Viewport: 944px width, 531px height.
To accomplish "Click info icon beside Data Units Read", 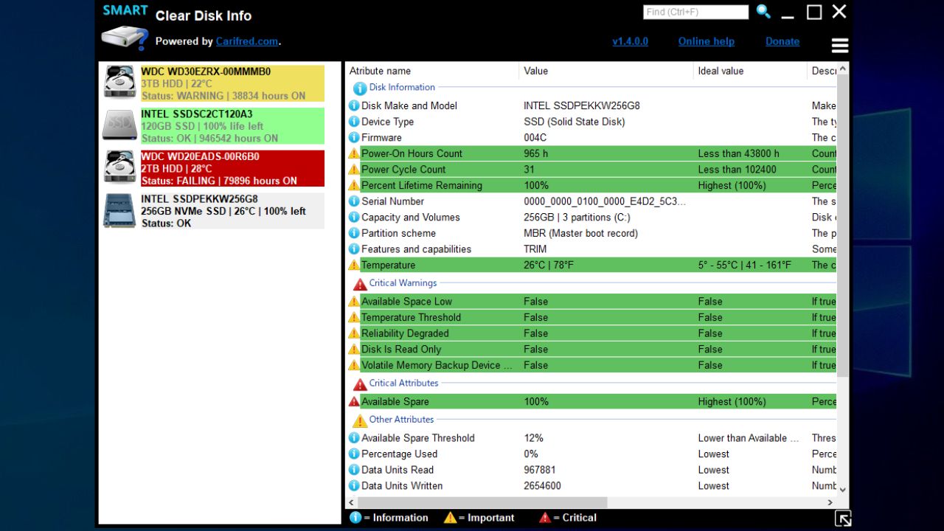I will pyautogui.click(x=354, y=470).
